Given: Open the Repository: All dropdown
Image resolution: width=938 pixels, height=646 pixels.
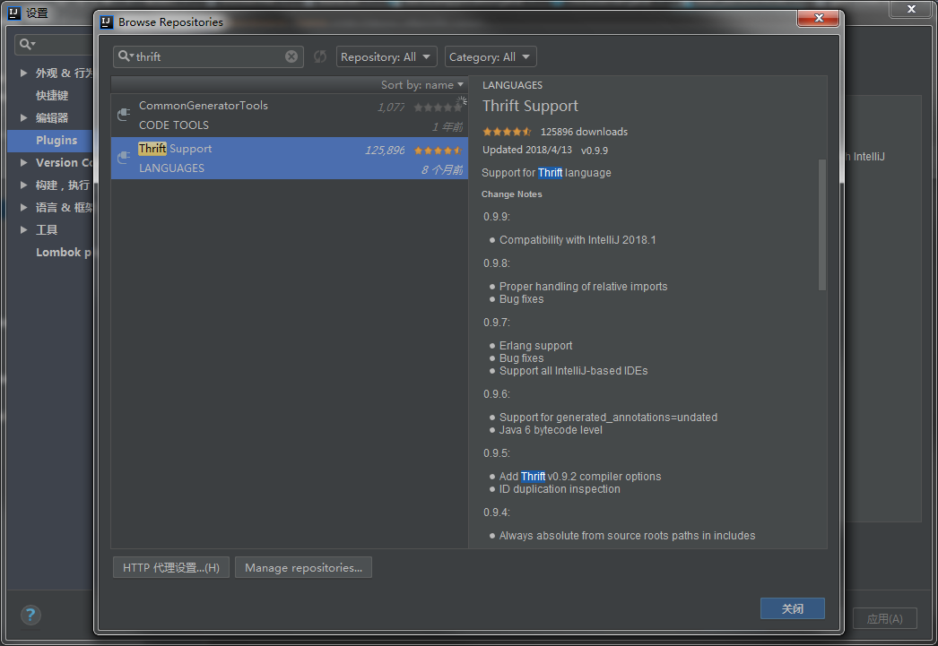Looking at the screenshot, I should pos(386,56).
